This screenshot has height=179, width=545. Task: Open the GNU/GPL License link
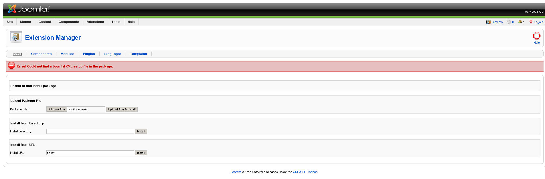pos(305,172)
